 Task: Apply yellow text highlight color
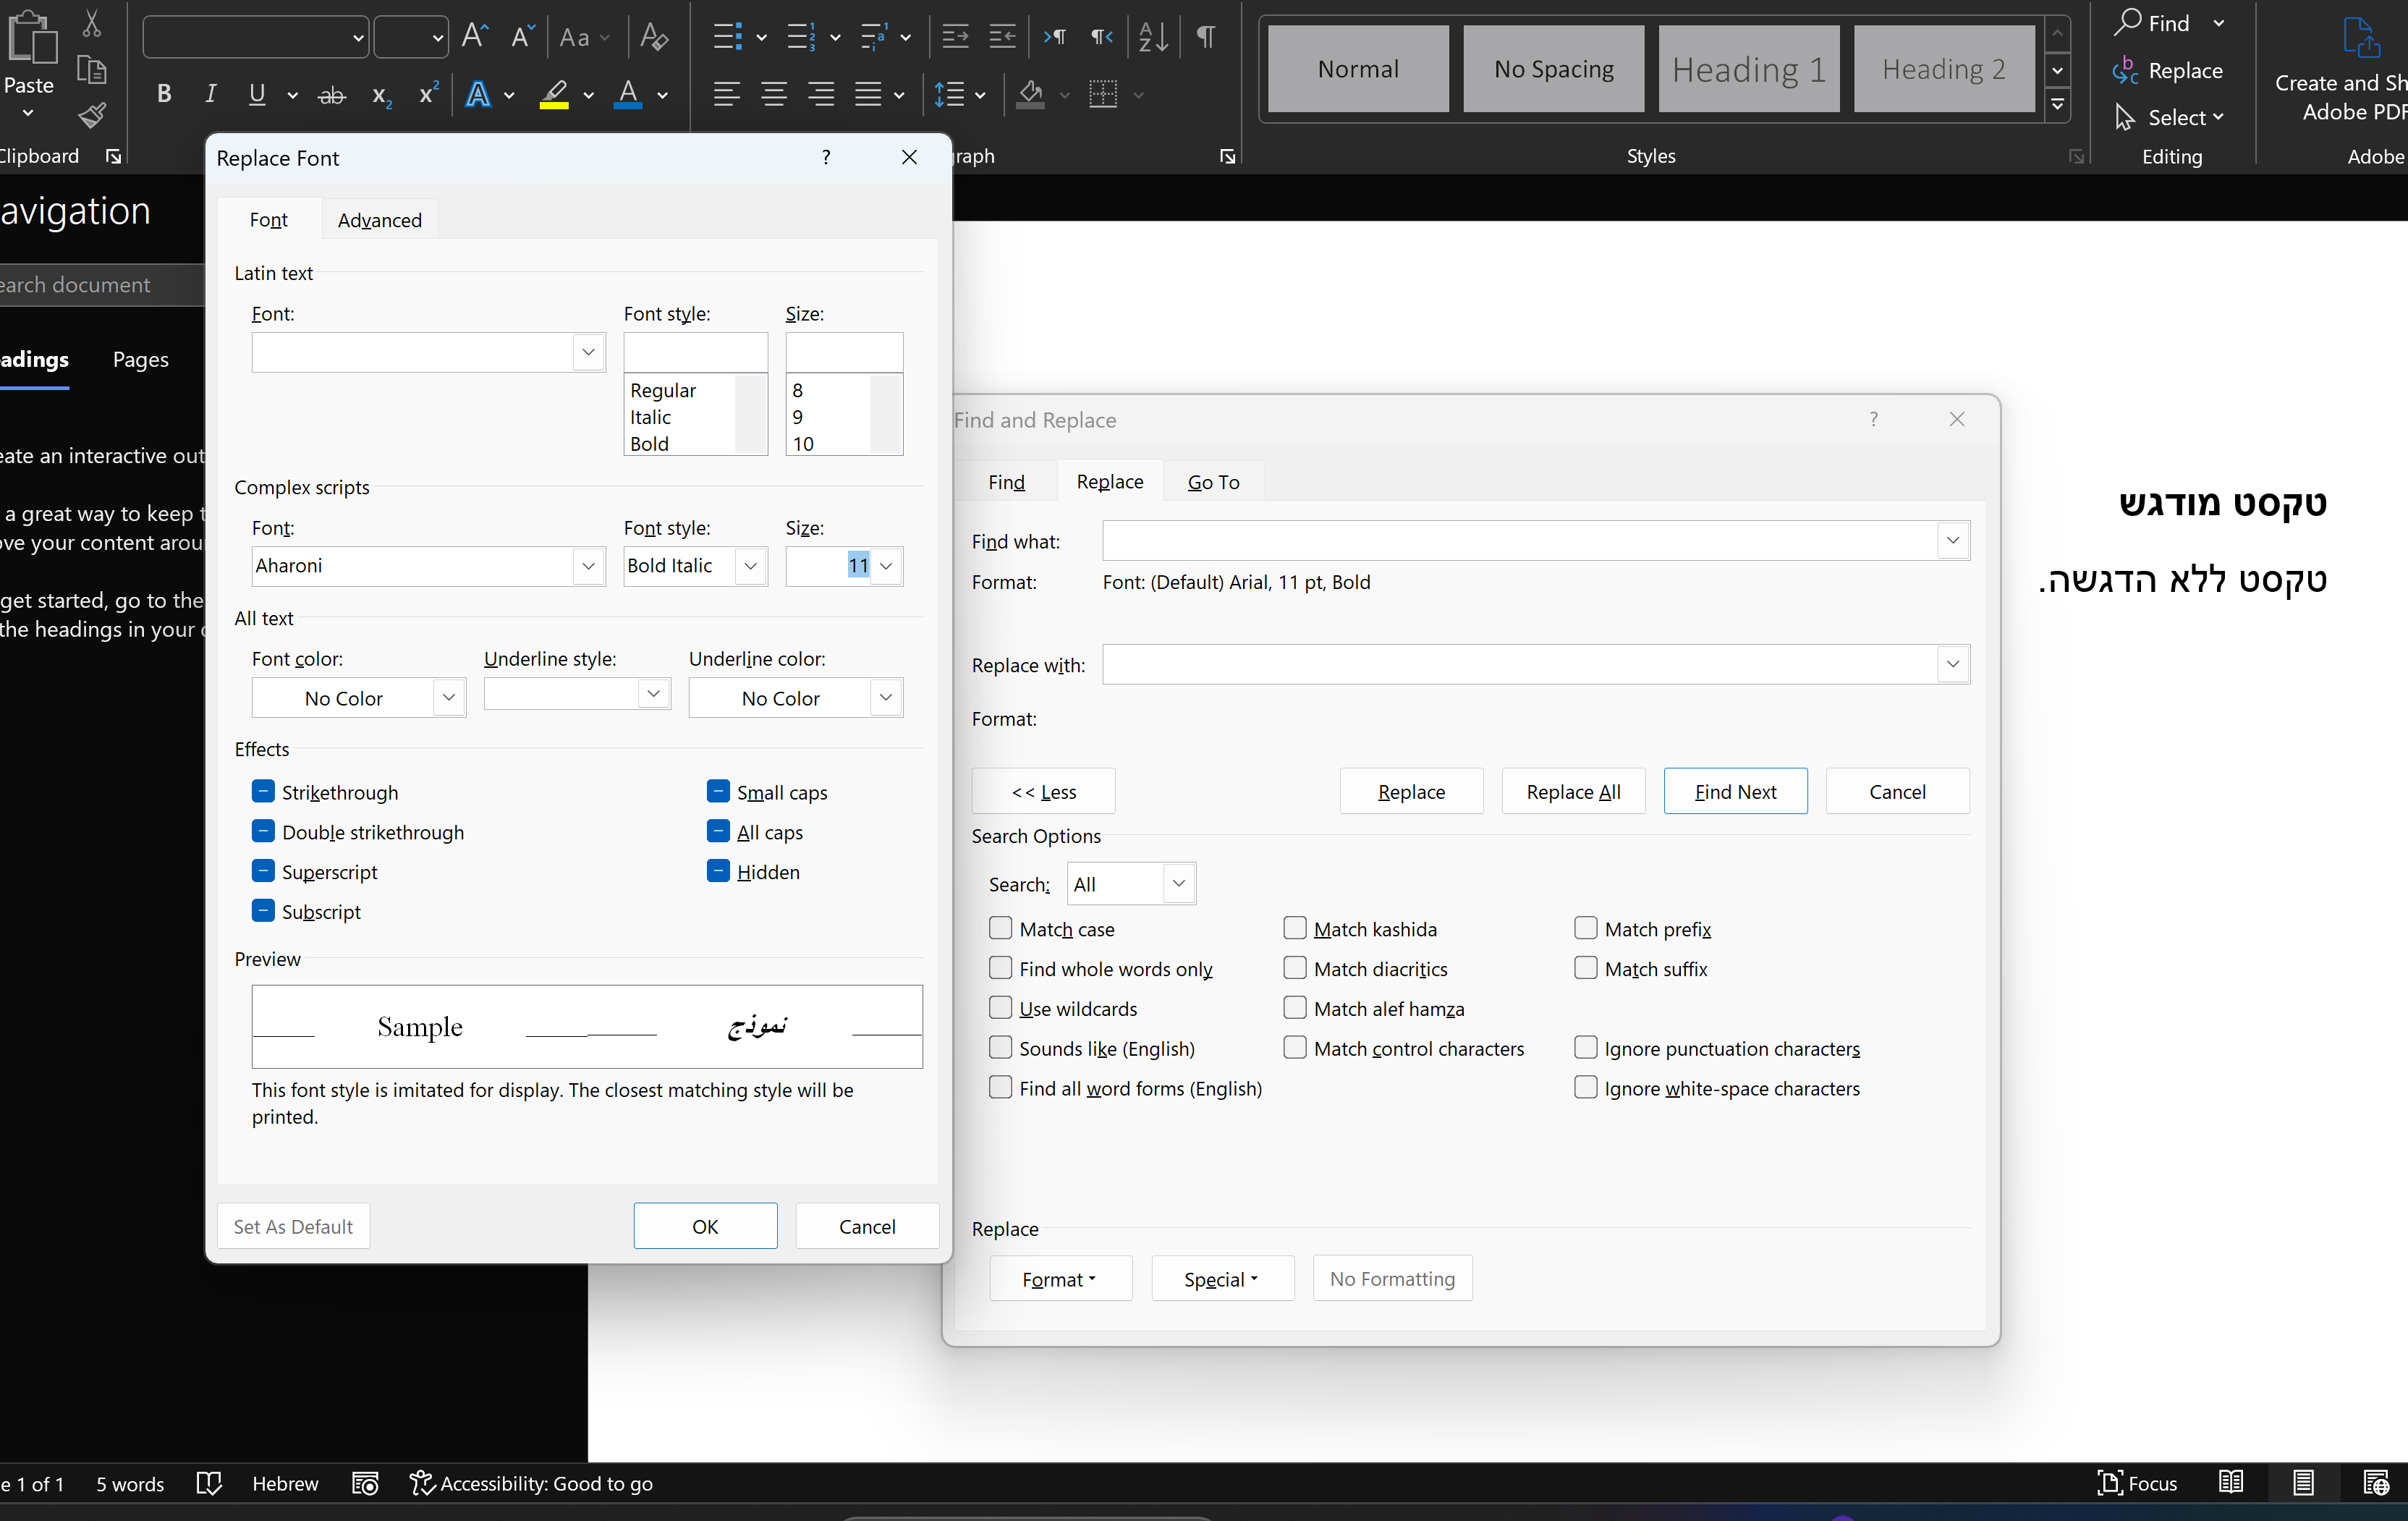(554, 95)
